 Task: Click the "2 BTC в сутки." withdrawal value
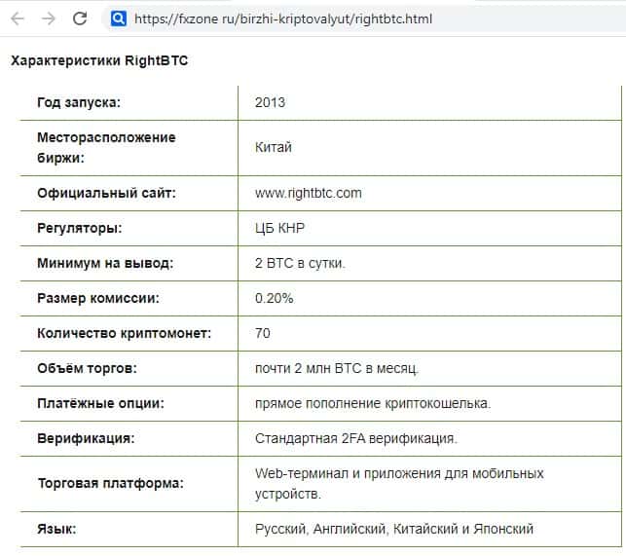[300, 263]
